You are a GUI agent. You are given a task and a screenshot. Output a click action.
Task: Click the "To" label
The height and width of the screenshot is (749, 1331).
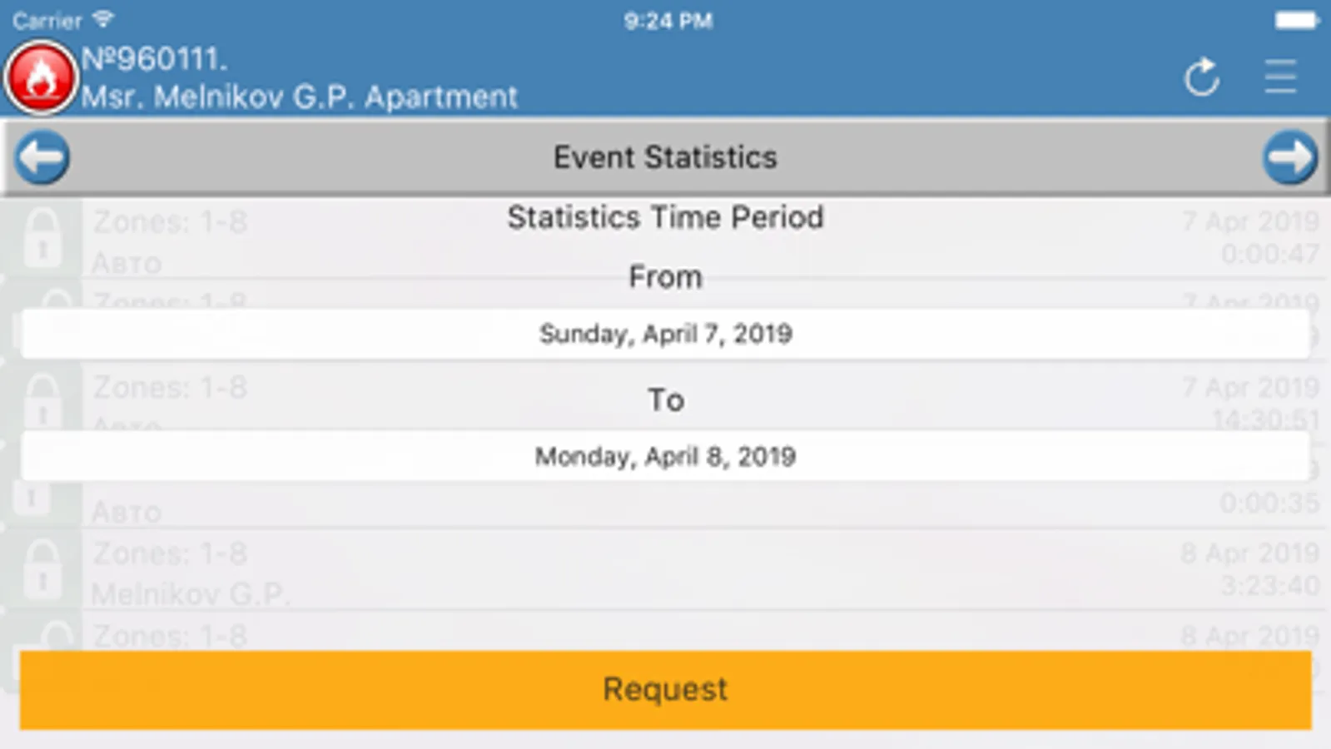[665, 400]
